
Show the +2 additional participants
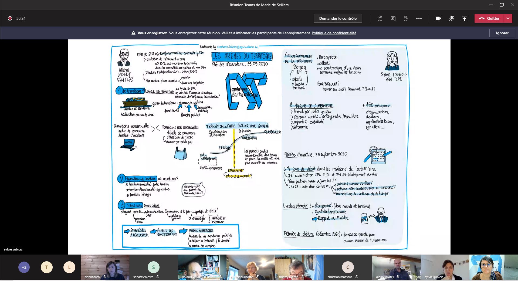(x=24, y=267)
